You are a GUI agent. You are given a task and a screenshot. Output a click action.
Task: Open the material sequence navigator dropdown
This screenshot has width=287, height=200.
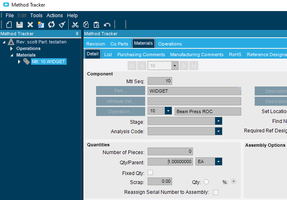(175, 66)
